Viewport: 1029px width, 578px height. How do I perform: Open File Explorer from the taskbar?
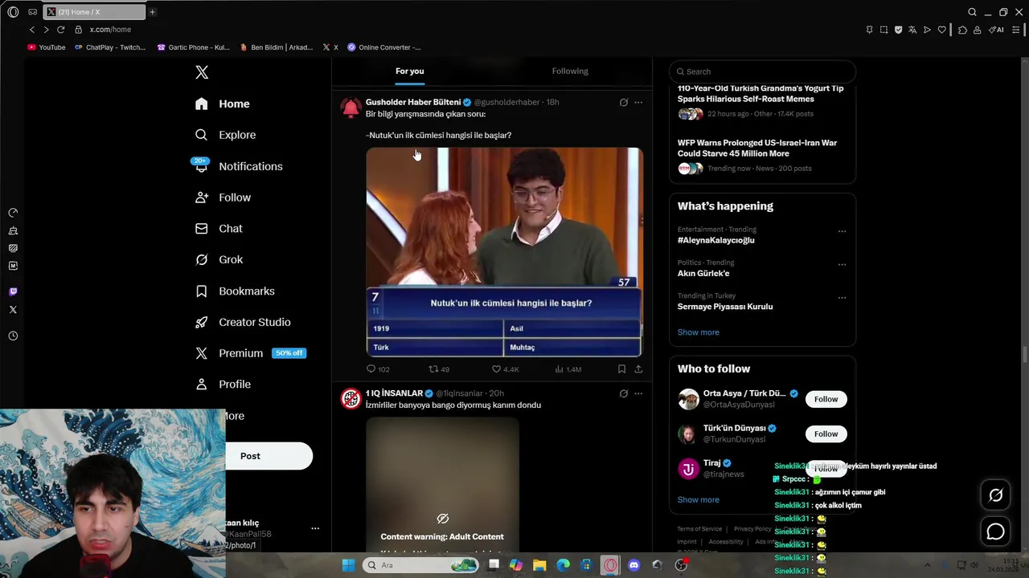click(x=539, y=565)
